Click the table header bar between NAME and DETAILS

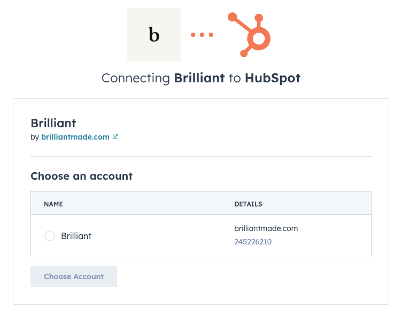point(150,204)
